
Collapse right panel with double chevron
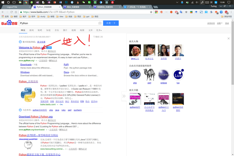click(124, 96)
